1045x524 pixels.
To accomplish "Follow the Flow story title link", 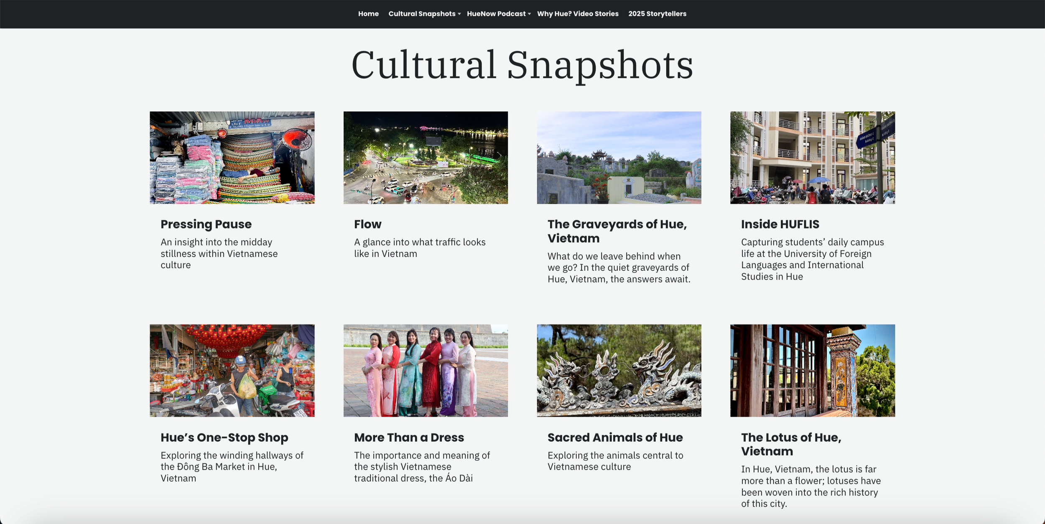I will [367, 224].
